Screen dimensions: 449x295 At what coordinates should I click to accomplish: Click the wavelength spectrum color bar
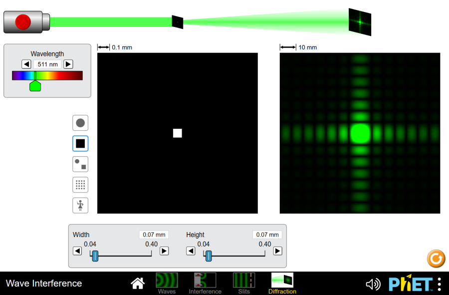click(x=47, y=75)
